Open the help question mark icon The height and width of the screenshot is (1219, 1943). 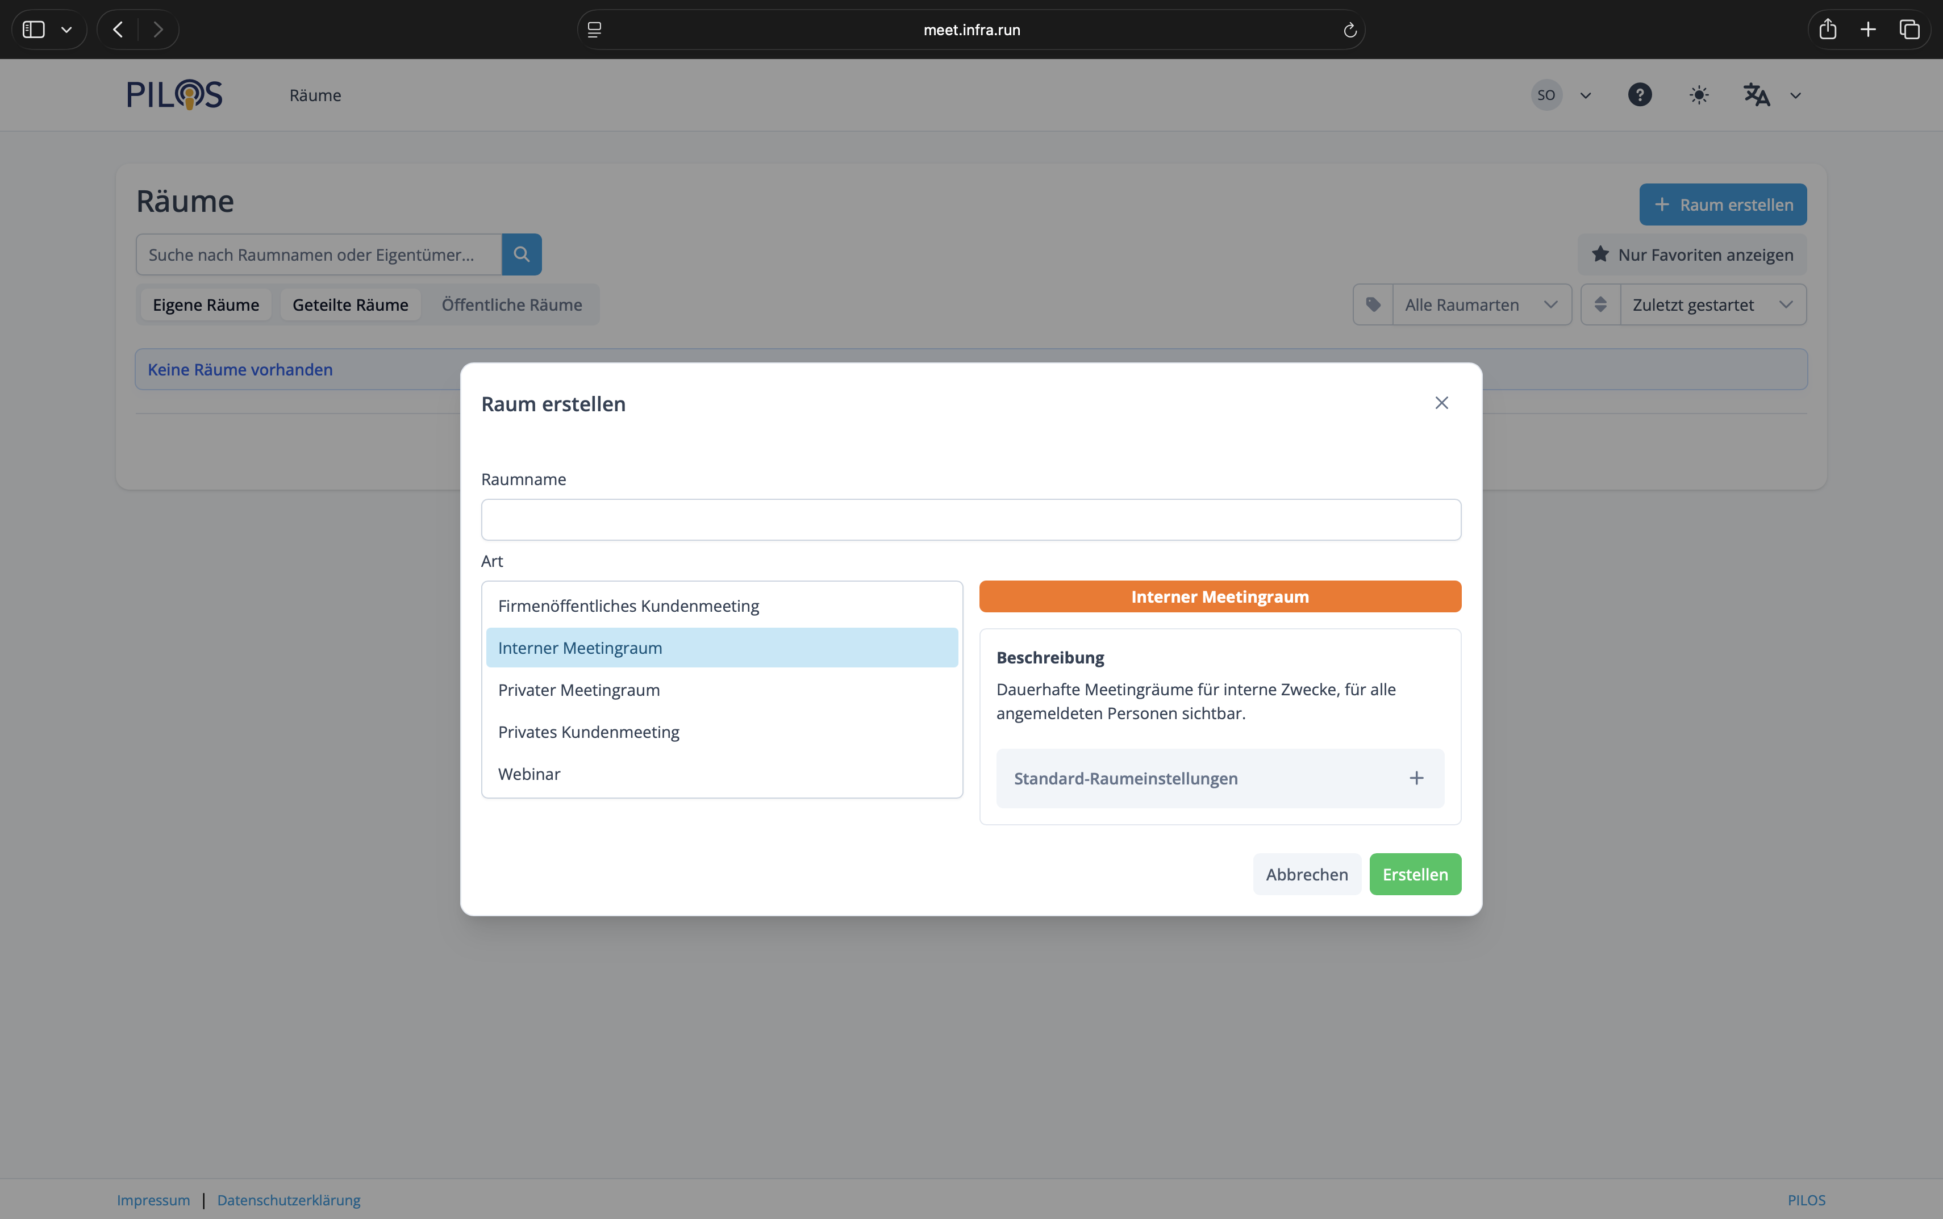(1639, 95)
